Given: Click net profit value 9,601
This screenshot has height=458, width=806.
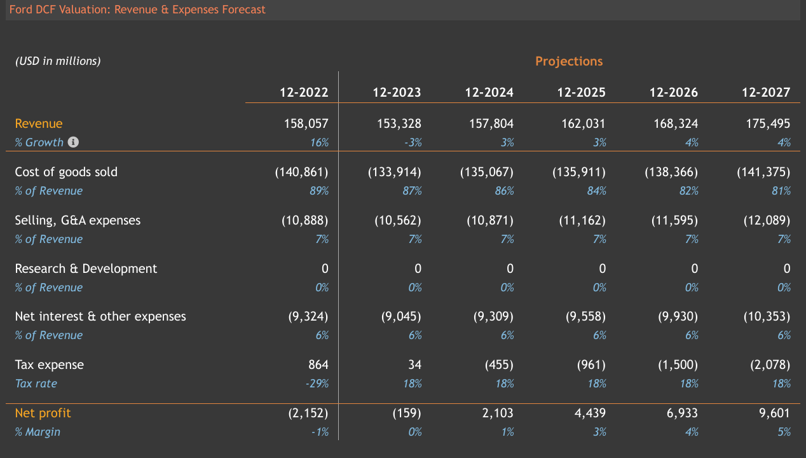Looking at the screenshot, I should point(774,413).
